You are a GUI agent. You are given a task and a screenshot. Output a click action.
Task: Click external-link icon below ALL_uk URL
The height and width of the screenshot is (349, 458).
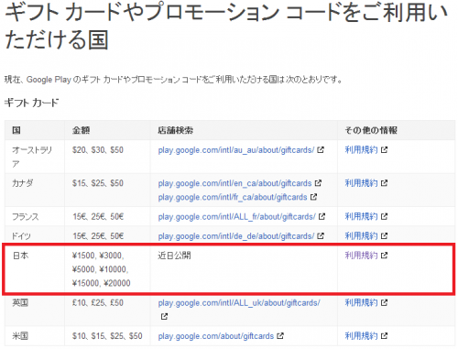tap(164, 317)
